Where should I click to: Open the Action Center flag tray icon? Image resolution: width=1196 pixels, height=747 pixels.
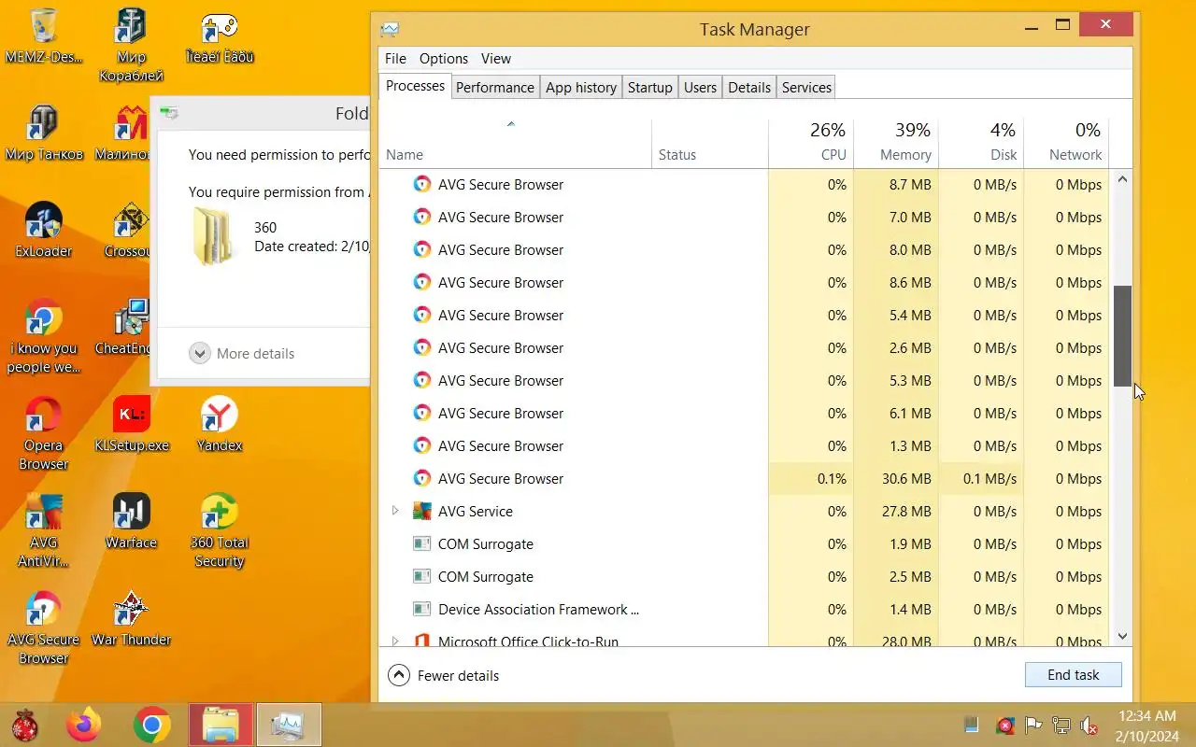pos(1033,726)
